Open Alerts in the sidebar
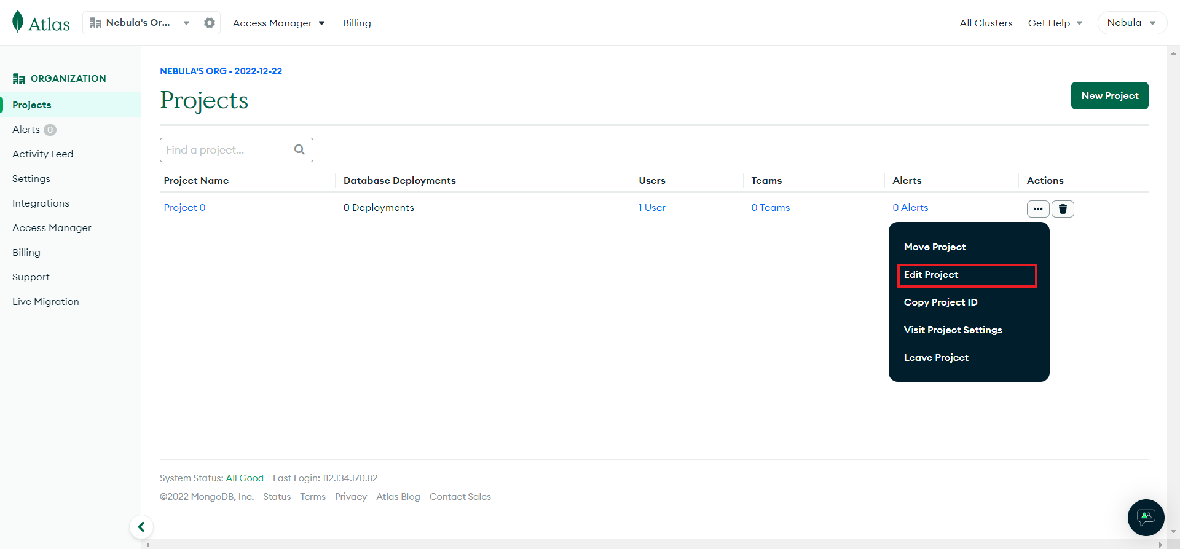 coord(26,129)
